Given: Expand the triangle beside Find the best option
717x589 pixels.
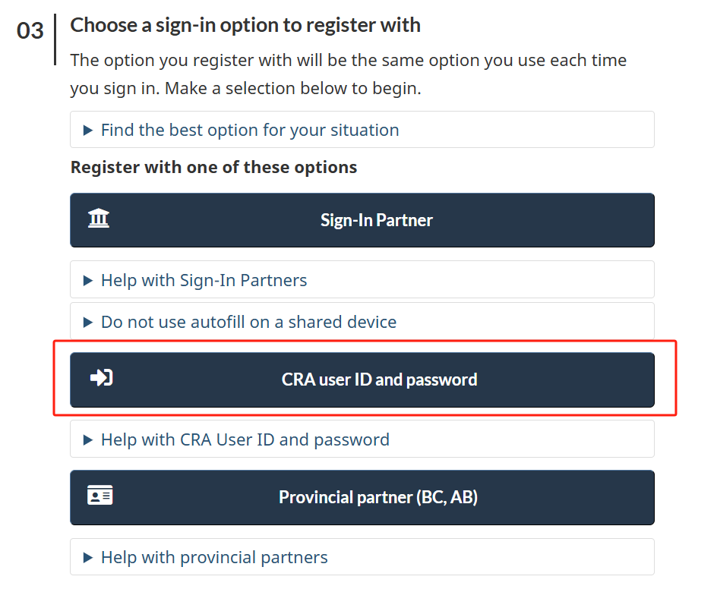Looking at the screenshot, I should coord(88,131).
